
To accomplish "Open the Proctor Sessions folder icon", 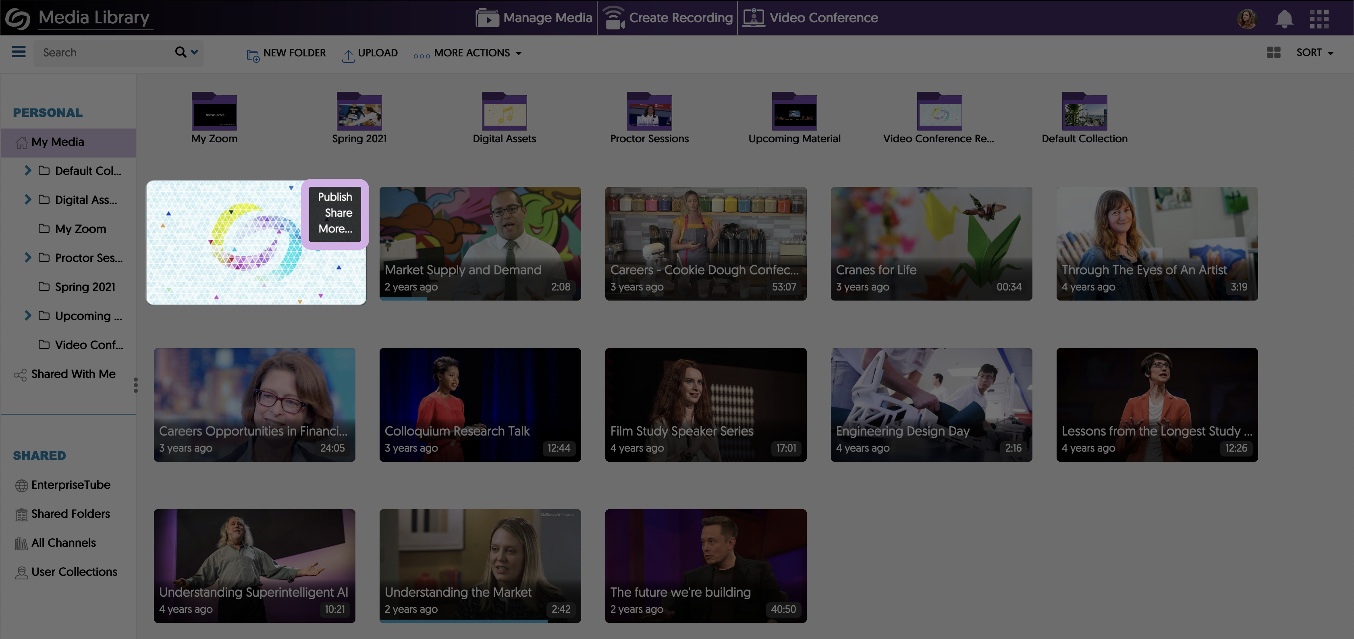I will tap(649, 112).
